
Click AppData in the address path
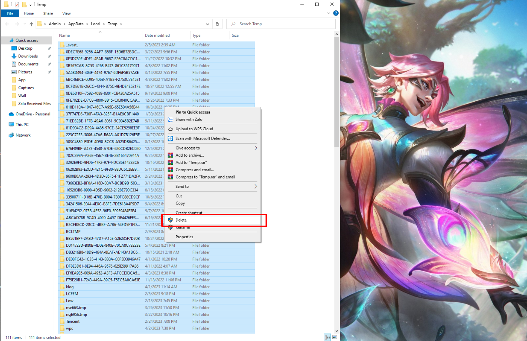point(76,24)
